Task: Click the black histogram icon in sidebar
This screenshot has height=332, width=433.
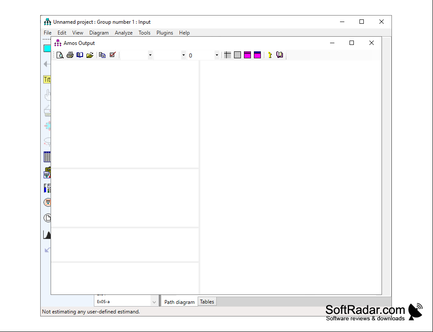Action: pos(47,235)
